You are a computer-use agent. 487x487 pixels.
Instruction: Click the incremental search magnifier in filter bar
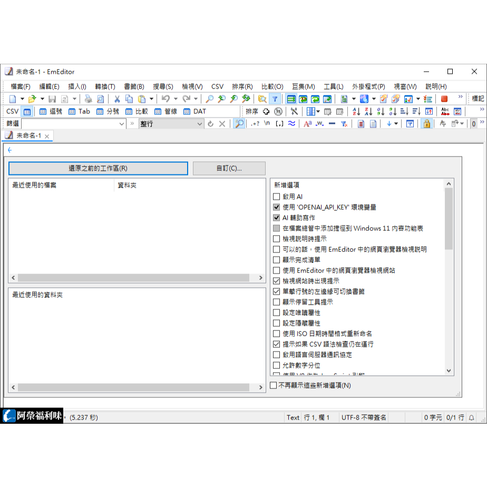[x=239, y=124]
